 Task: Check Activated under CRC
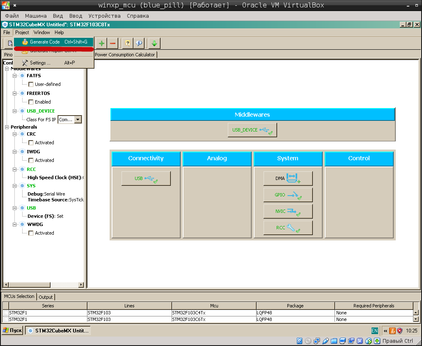click(31, 143)
